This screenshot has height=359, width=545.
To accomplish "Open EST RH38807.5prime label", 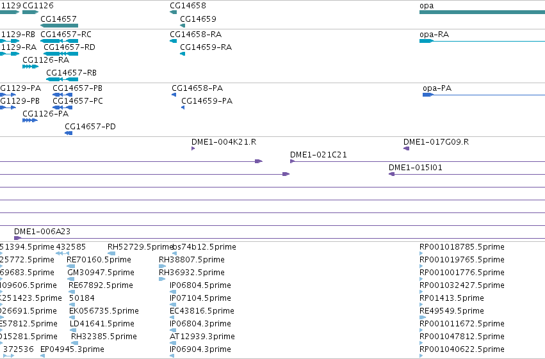I will [x=191, y=260].
